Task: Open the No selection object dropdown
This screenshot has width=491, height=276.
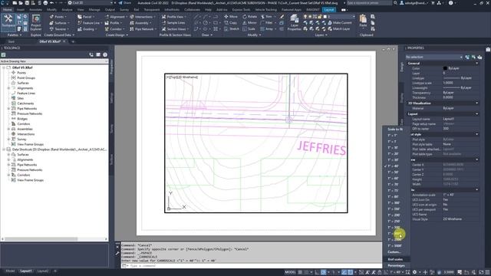Action: coord(434,57)
